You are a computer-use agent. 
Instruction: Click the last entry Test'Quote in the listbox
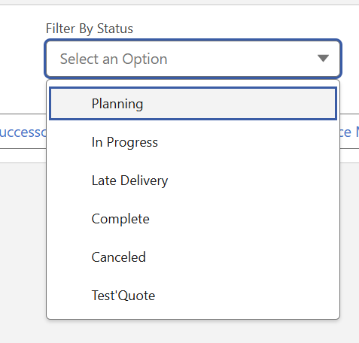click(x=193, y=296)
